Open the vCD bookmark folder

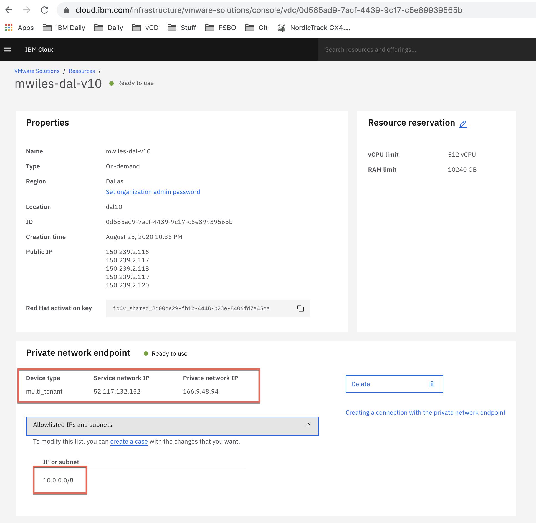145,28
